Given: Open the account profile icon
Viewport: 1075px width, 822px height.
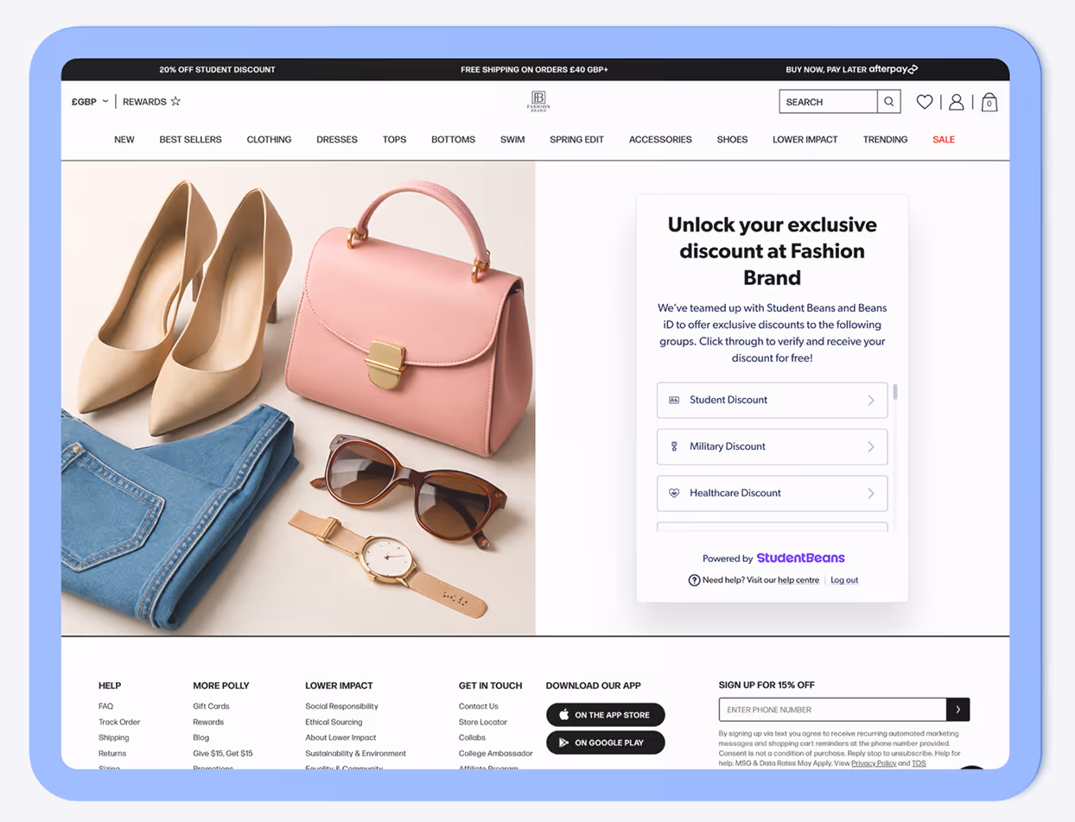Looking at the screenshot, I should pos(956,102).
